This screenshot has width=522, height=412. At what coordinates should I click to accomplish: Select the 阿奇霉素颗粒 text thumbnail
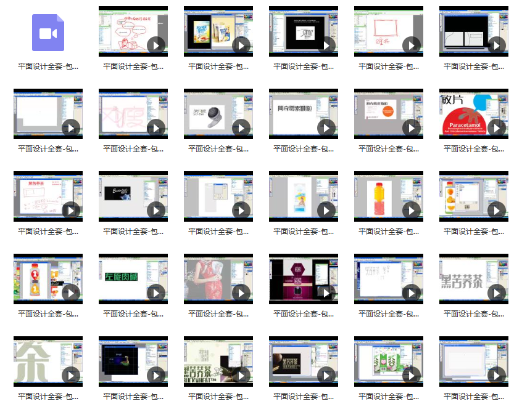point(303,114)
